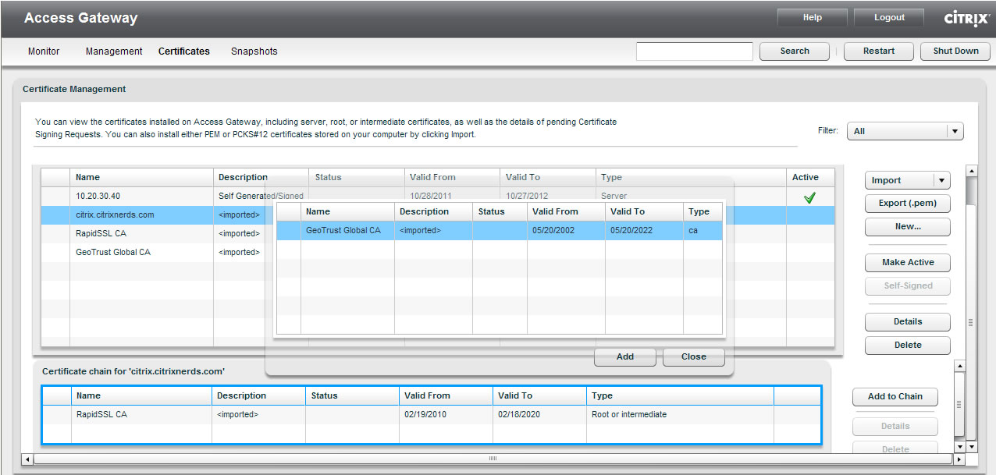Screen dimensions: 996x475
Task: Open the Management tab
Action: 114,51
